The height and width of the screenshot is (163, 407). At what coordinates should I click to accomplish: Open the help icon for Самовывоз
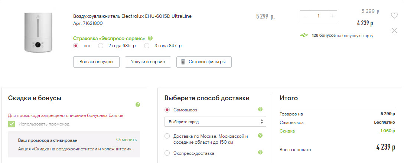(260, 110)
